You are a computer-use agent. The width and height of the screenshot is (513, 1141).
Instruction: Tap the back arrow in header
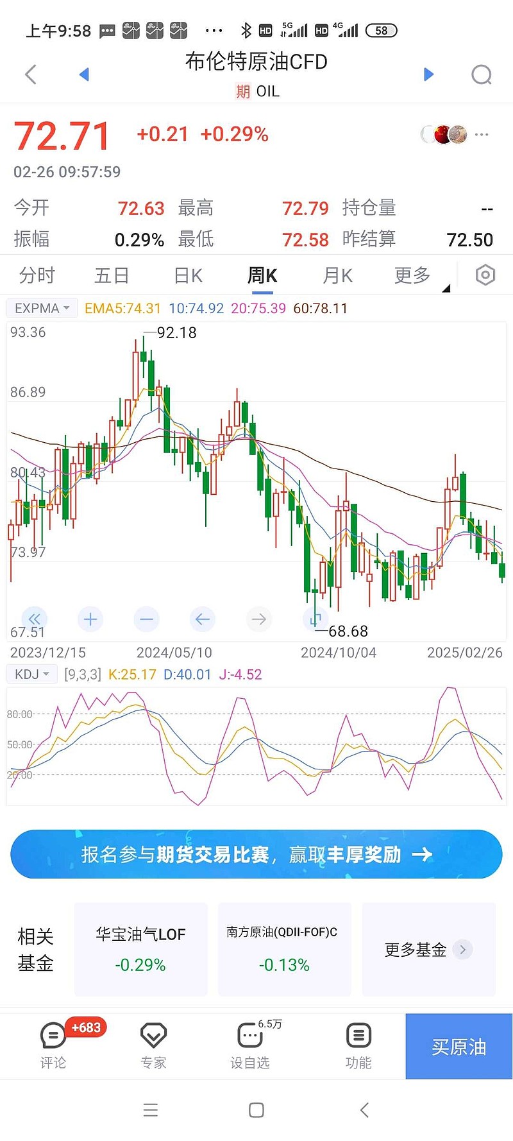pyautogui.click(x=30, y=74)
